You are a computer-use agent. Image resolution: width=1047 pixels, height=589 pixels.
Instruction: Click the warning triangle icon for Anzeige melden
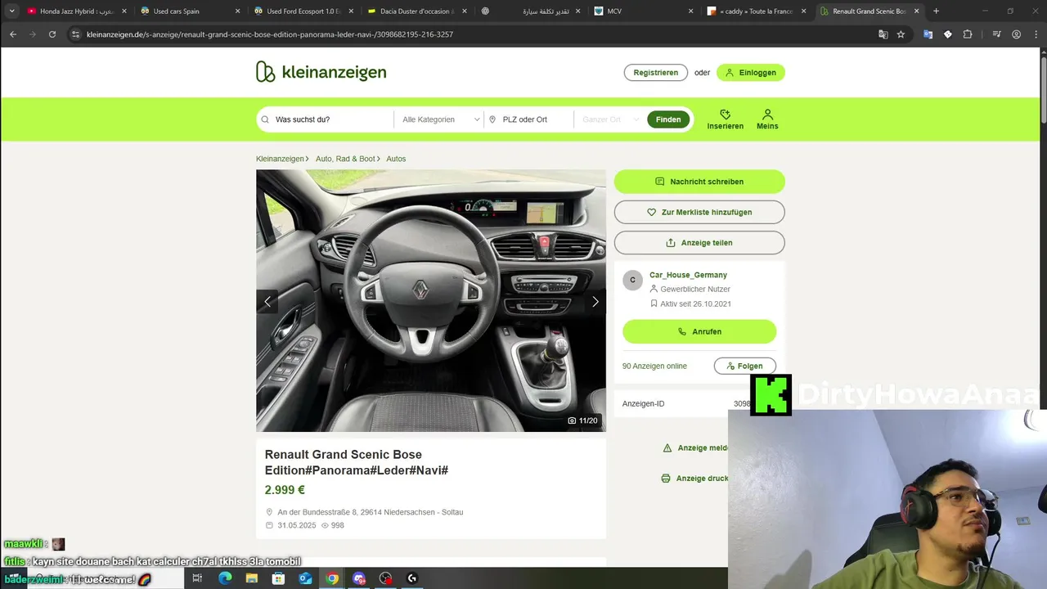[667, 448]
